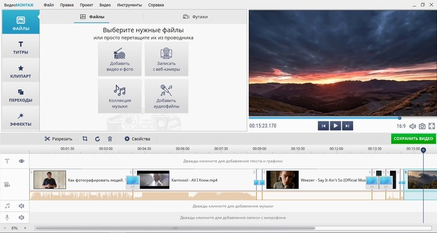Select the Weezer - Say It Ain't So clip
This screenshot has height=233, width=437.
click(317, 180)
